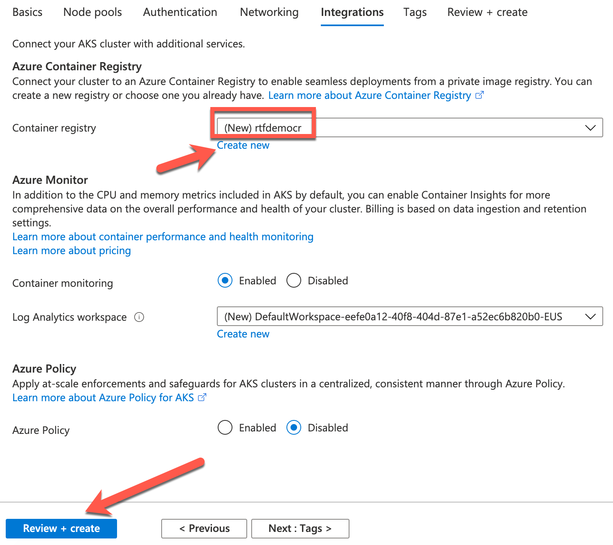Viewport: 613px width, 545px height.
Task: Enable Azure Policy radio option
Action: coord(225,428)
